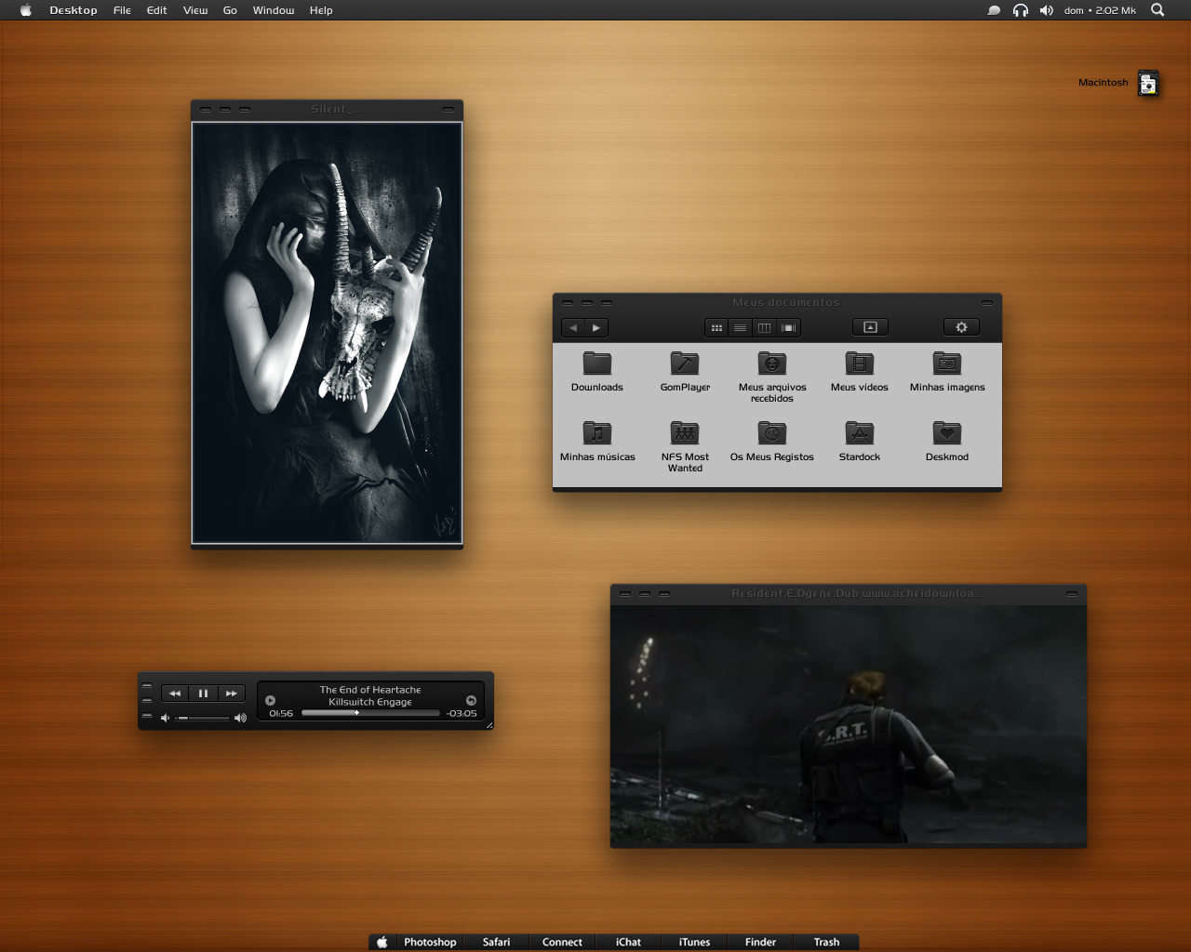Open the Window menu
Image resolution: width=1191 pixels, height=952 pixels.
[x=274, y=10]
